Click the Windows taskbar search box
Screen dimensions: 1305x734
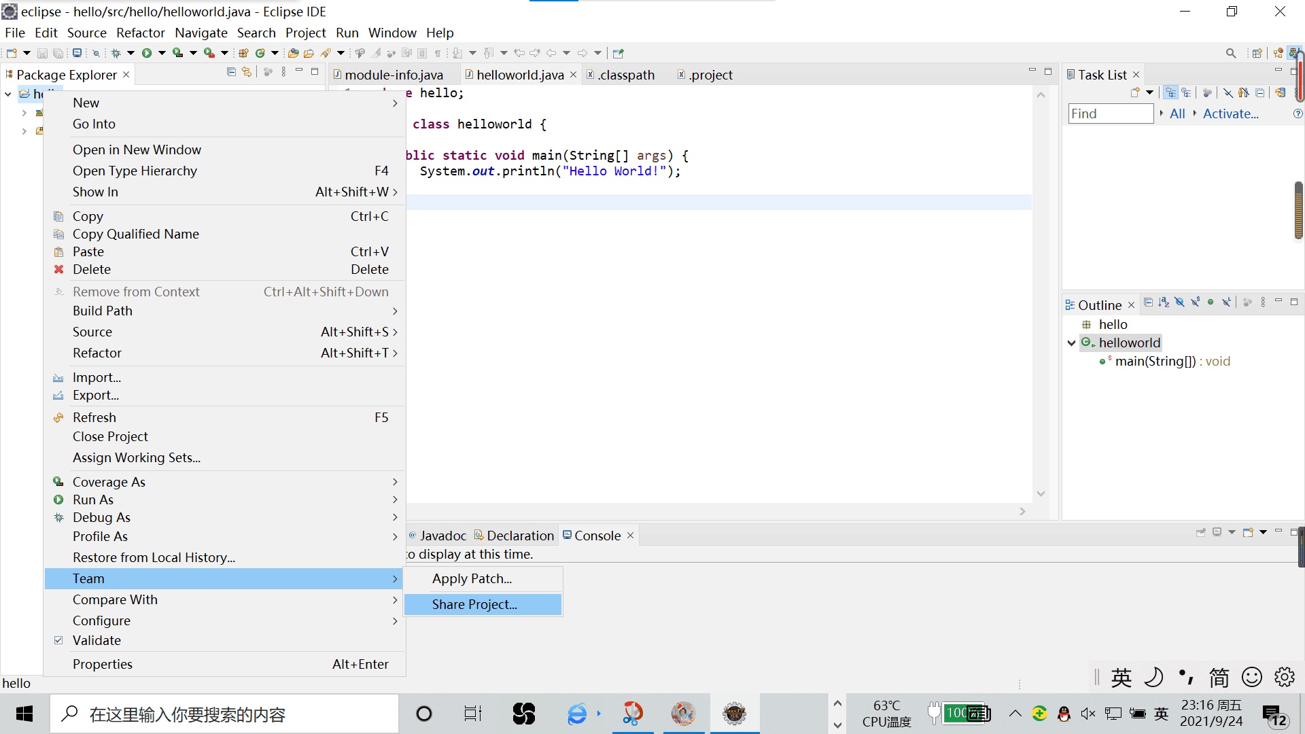point(224,714)
